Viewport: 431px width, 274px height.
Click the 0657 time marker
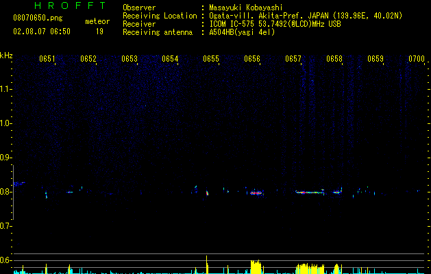click(x=293, y=59)
